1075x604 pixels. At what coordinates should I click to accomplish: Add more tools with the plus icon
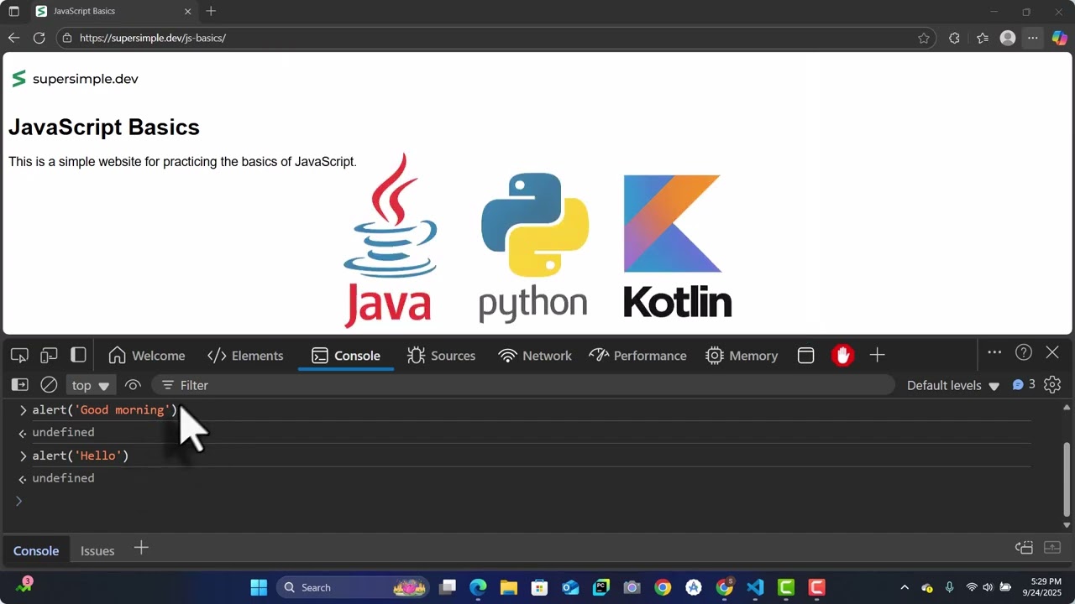tap(877, 356)
